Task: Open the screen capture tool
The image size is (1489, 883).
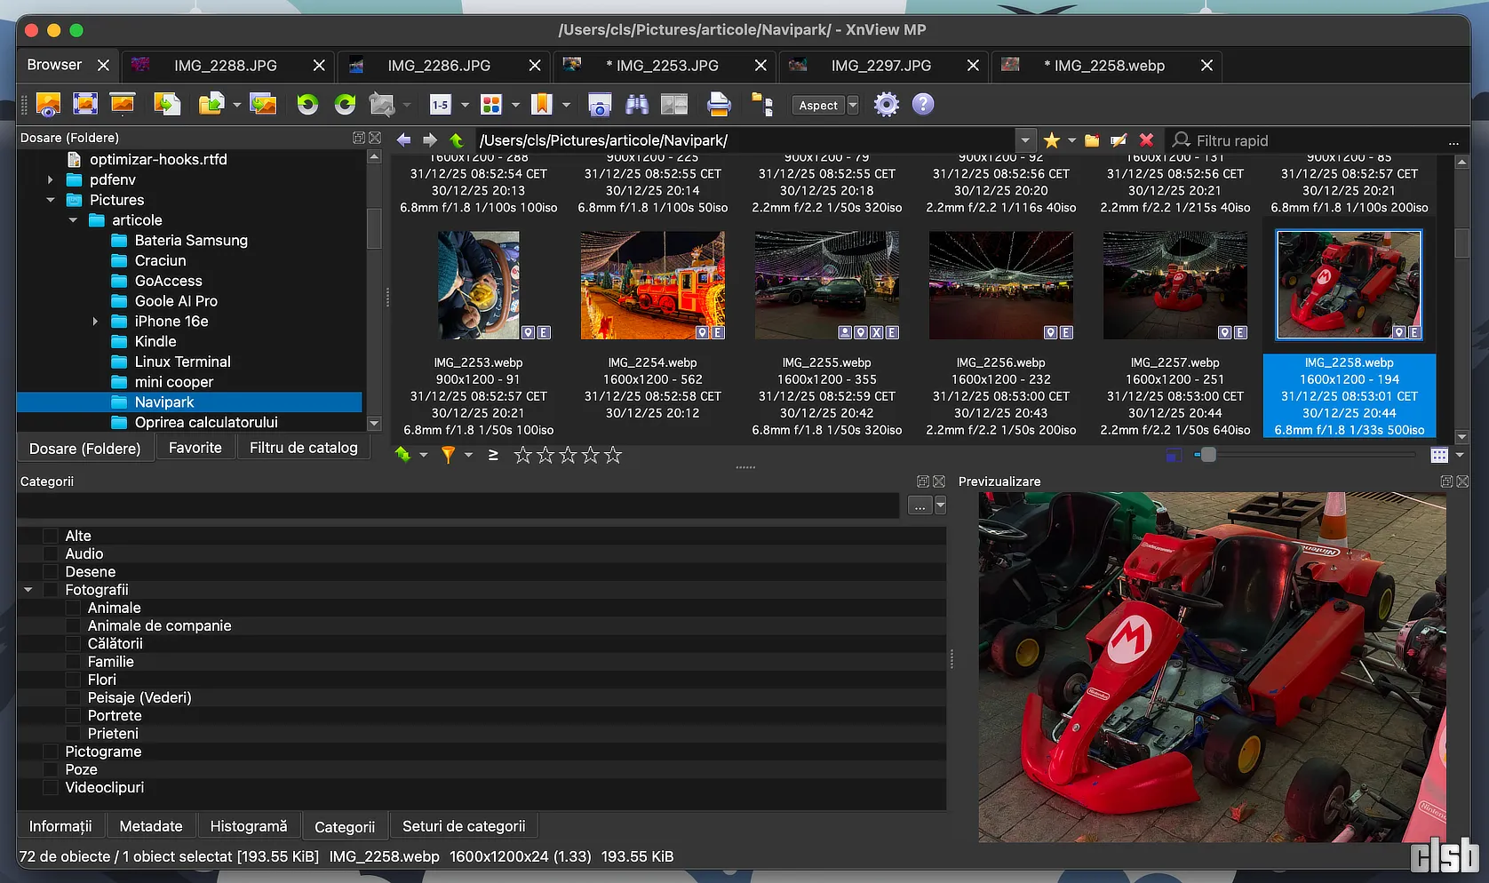Action: click(600, 105)
